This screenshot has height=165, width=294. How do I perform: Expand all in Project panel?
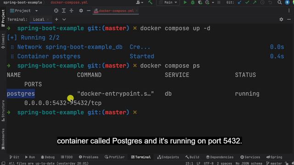(x=64, y=11)
